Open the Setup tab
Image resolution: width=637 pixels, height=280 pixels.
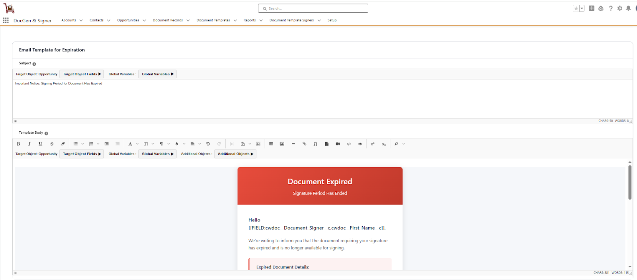click(x=332, y=20)
